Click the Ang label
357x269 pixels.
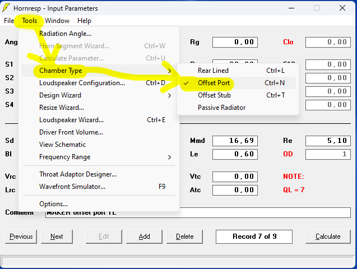pos(11,42)
